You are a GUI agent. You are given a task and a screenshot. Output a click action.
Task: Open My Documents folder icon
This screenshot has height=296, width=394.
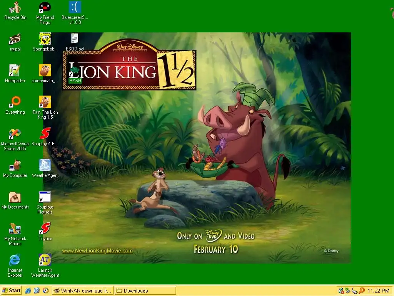pos(15,200)
